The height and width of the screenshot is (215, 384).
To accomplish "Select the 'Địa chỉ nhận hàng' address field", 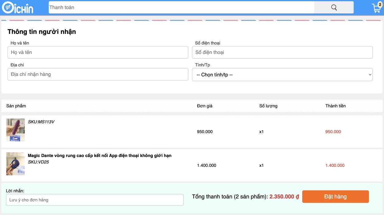I will click(x=98, y=74).
